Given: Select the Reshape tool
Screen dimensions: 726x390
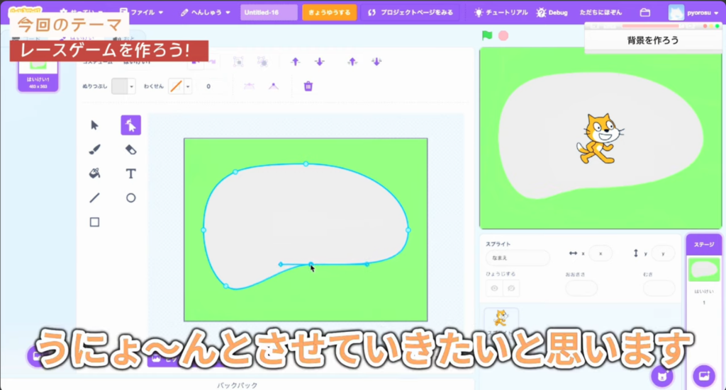Looking at the screenshot, I should [130, 125].
